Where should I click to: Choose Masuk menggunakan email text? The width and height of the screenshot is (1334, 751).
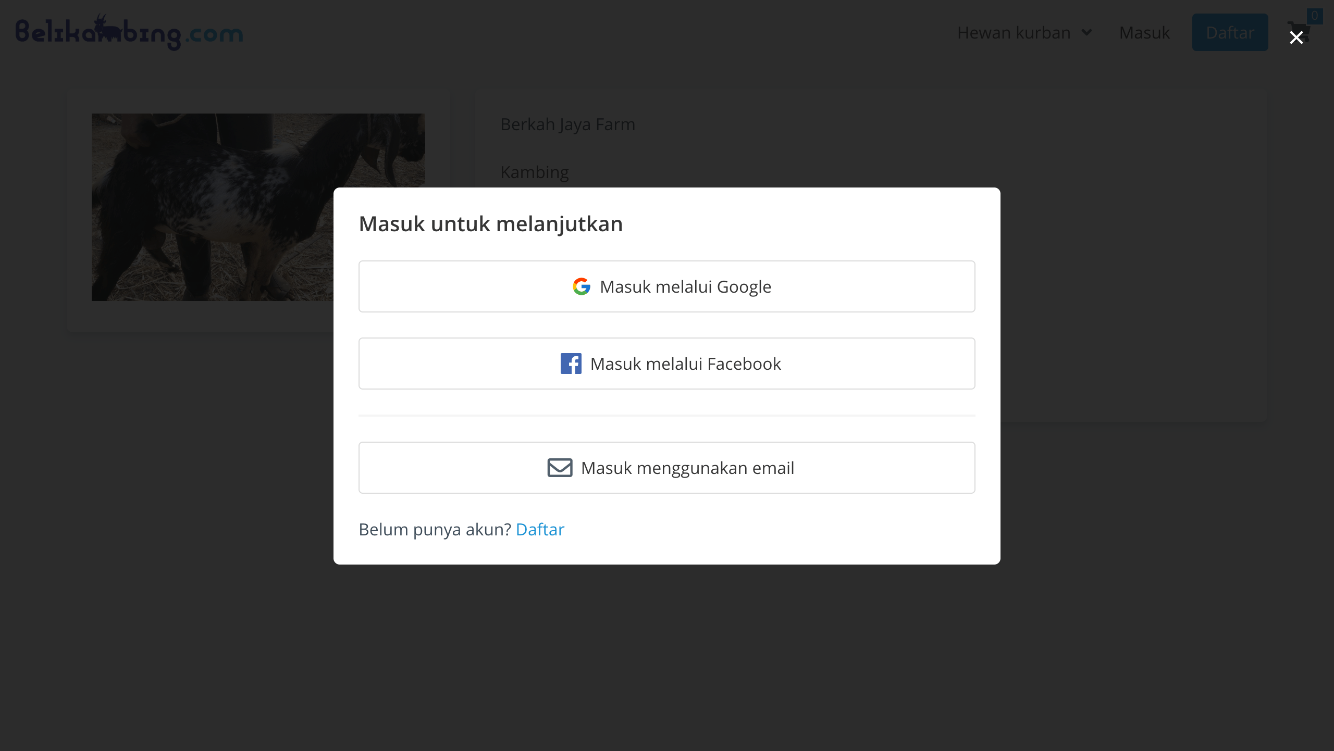pyautogui.click(x=687, y=468)
